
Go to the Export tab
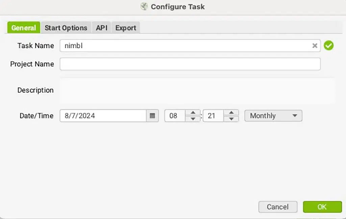pos(126,28)
